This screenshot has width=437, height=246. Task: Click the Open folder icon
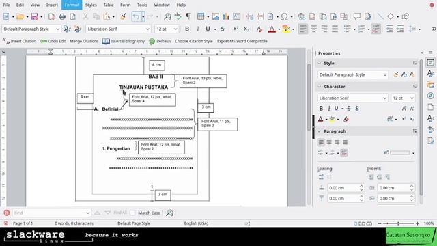point(20,16)
